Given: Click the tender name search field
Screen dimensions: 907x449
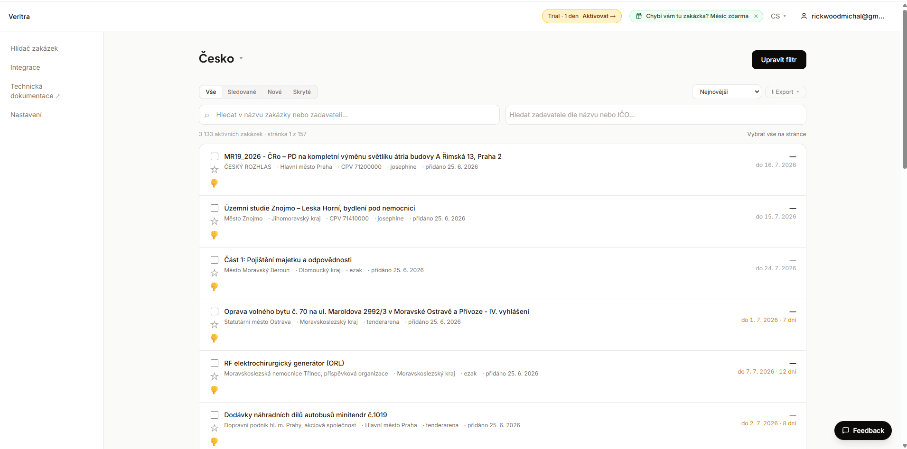Looking at the screenshot, I should (x=349, y=115).
